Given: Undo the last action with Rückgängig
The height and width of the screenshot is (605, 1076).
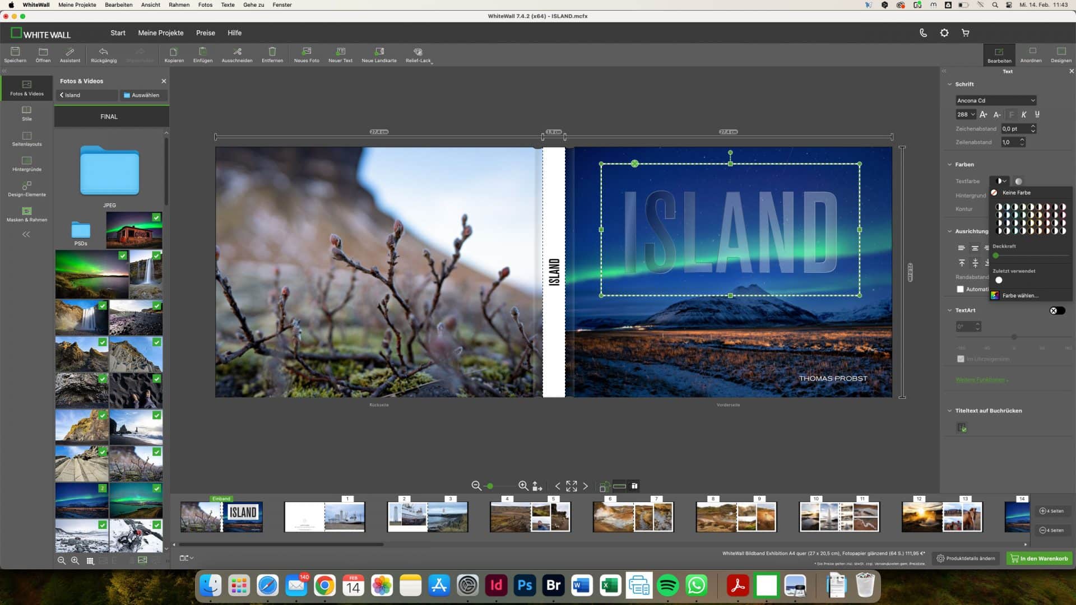Looking at the screenshot, I should pos(104,54).
